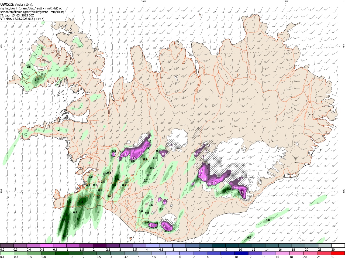Click the '2.9' snowfall value in the southeast

[241, 192]
